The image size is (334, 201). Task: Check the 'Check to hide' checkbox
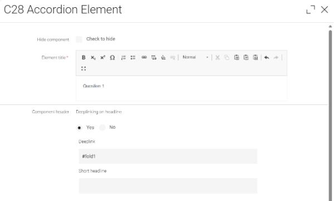pos(79,39)
